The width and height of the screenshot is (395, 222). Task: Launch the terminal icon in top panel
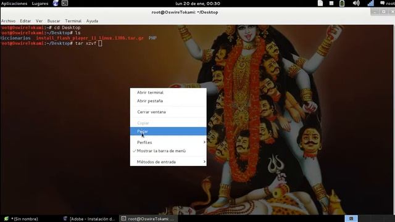(x=65, y=3)
